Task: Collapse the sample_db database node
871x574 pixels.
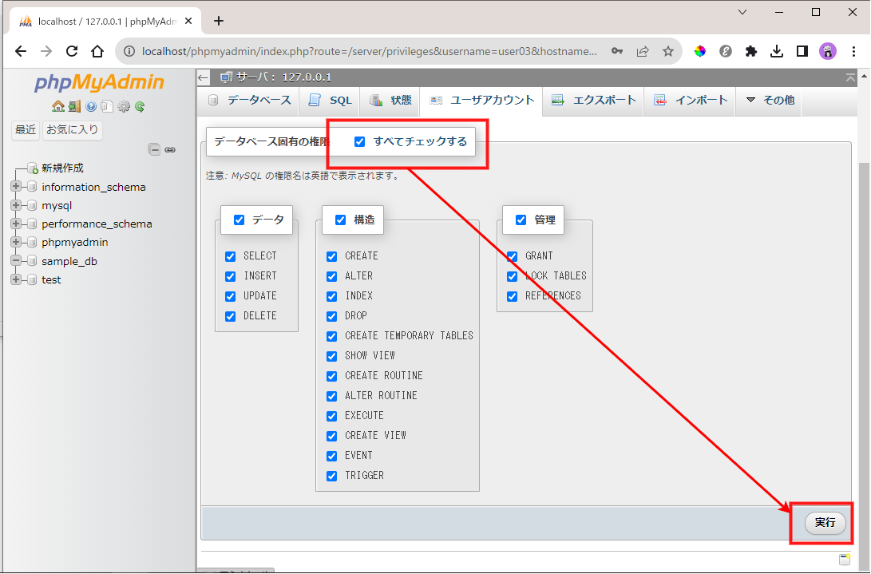Action: tap(15, 260)
